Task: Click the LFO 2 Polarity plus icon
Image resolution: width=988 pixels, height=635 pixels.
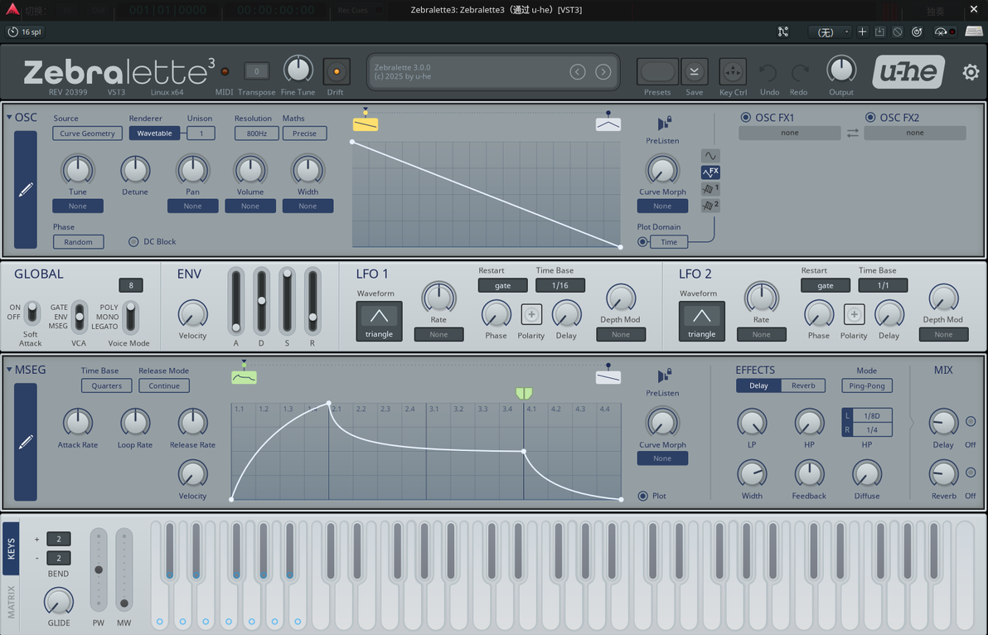Action: (854, 314)
